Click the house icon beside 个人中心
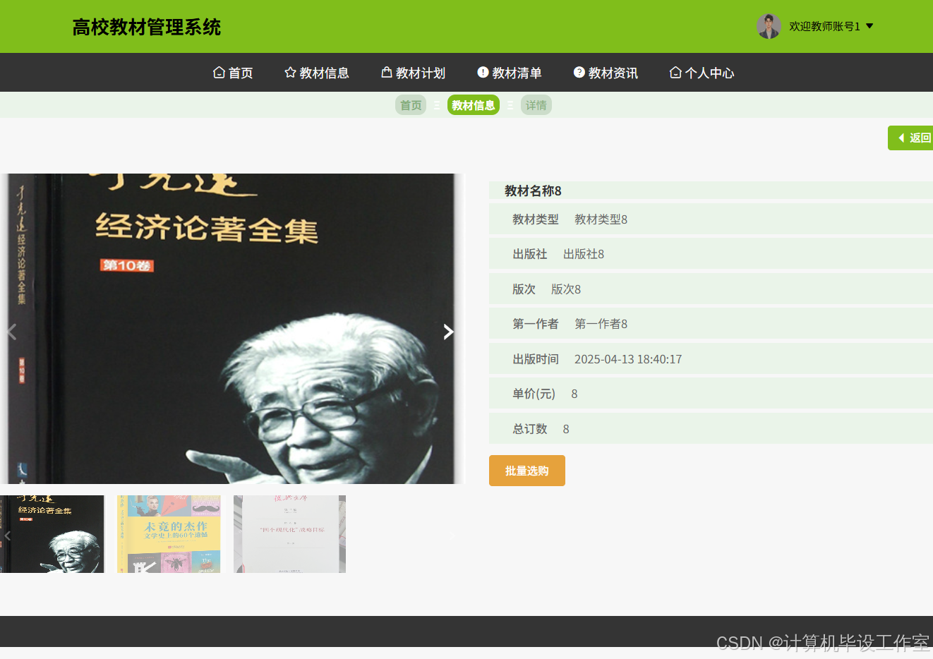933x659 pixels. [675, 72]
